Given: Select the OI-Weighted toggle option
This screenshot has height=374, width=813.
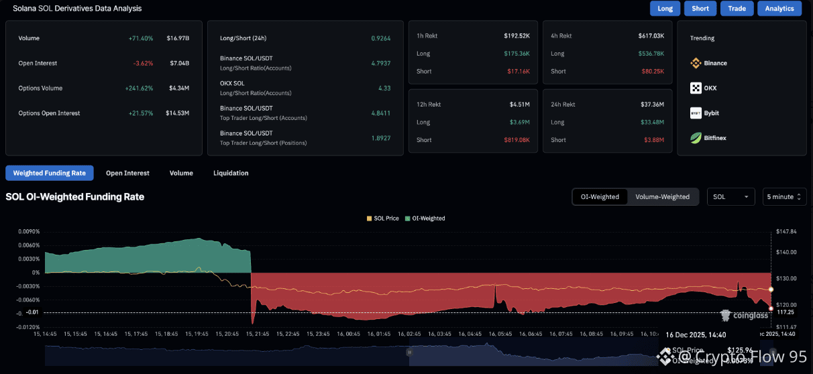Looking at the screenshot, I should click(600, 197).
